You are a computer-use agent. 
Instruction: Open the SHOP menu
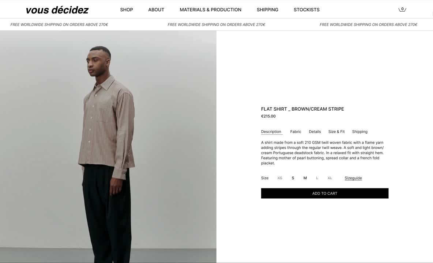click(x=127, y=9)
